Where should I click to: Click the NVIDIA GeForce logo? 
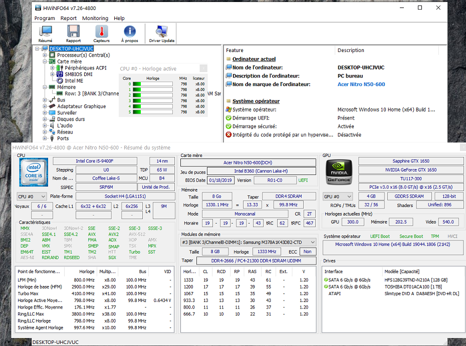(339, 172)
